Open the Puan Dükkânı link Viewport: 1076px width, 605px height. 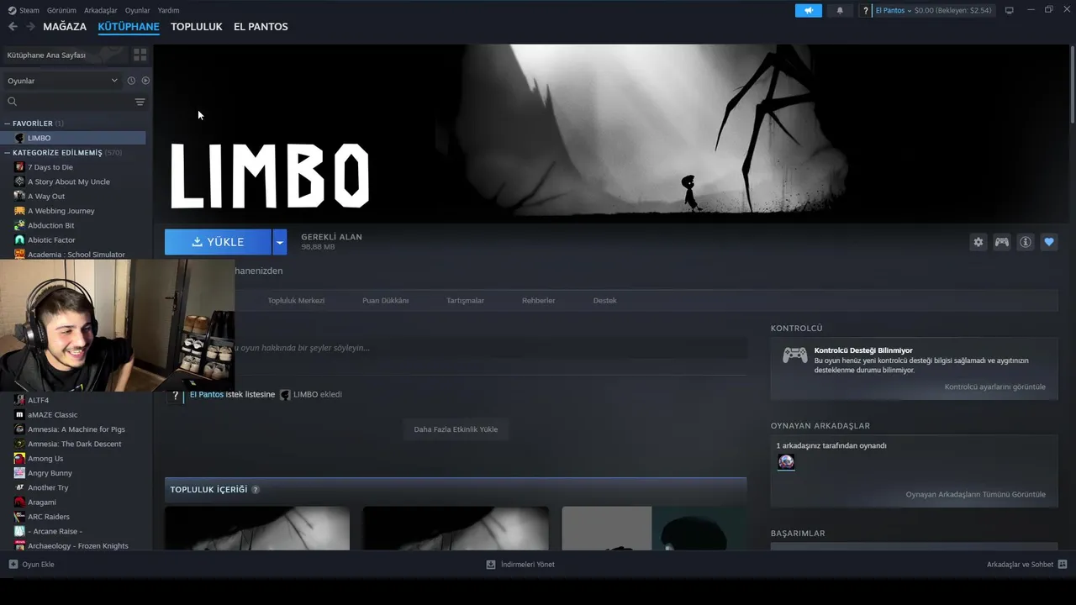386,301
